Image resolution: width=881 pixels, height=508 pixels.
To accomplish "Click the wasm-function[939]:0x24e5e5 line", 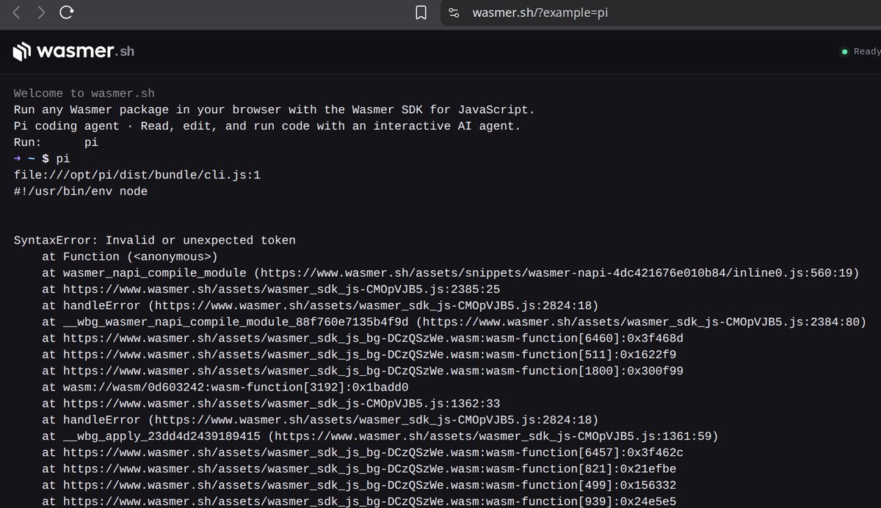I will point(359,501).
